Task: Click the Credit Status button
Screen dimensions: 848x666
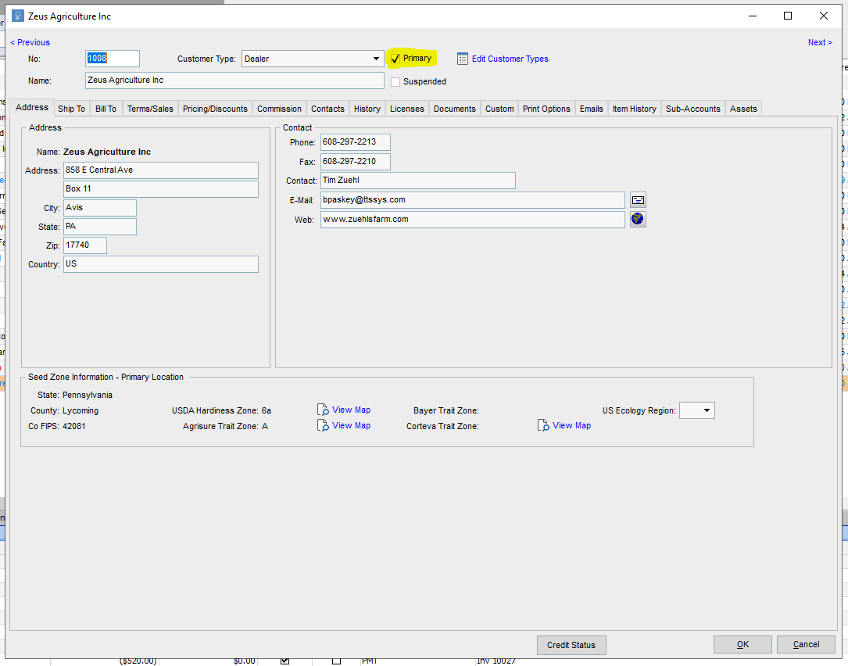Action: pos(571,645)
